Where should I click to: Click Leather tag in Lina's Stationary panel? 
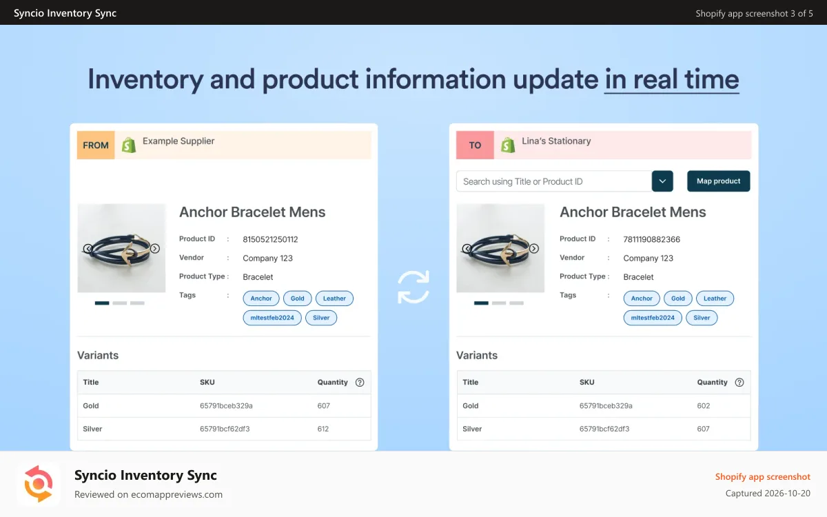click(x=715, y=298)
